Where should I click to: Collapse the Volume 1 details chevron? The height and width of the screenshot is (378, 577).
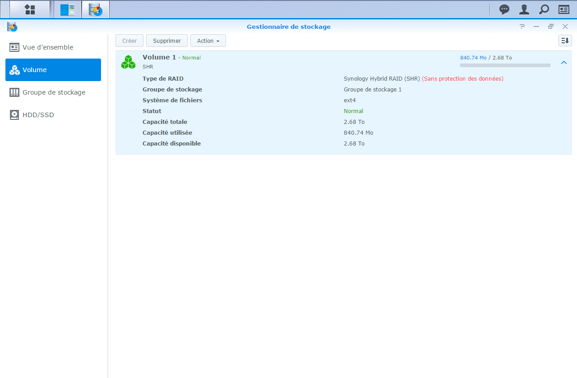(x=563, y=63)
